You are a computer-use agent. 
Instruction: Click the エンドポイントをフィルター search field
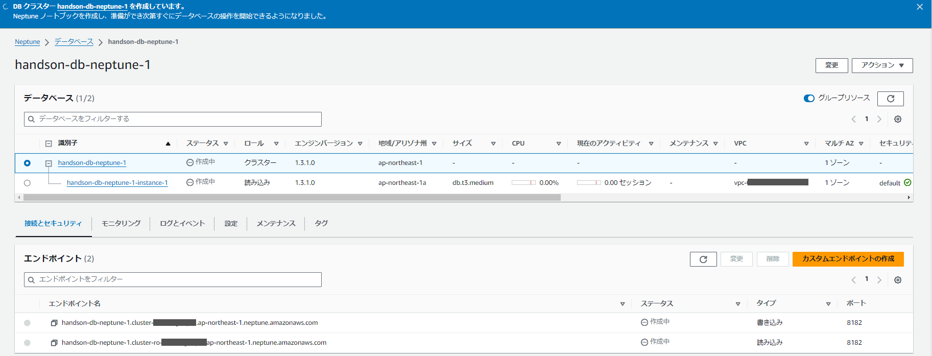(173, 280)
